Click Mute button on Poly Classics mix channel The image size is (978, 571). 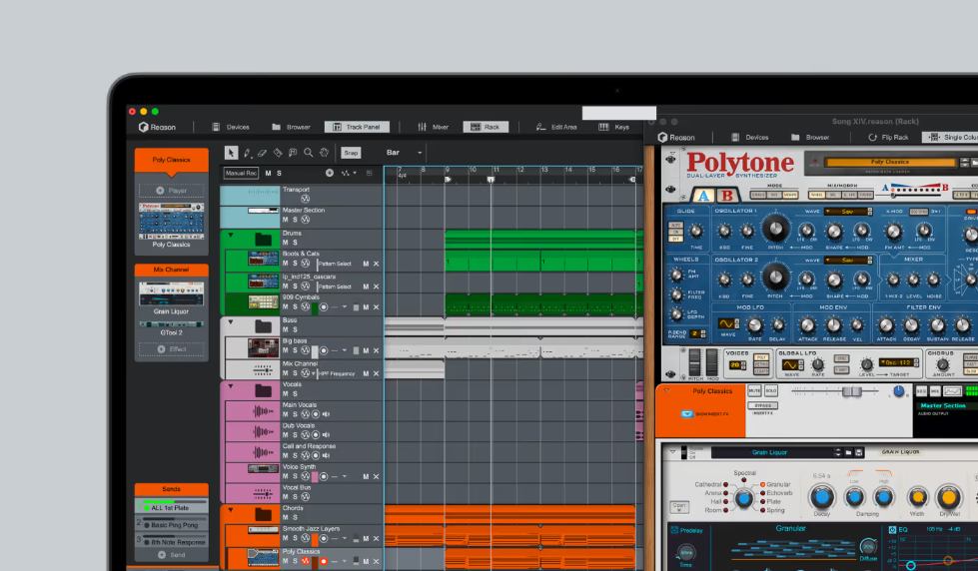click(x=754, y=391)
